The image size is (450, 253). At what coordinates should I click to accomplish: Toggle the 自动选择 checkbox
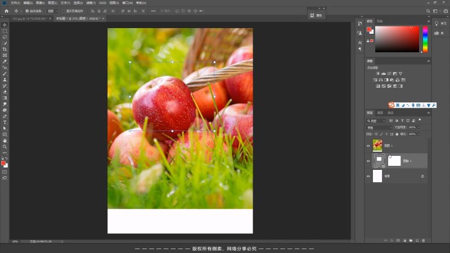pyautogui.click(x=26, y=11)
